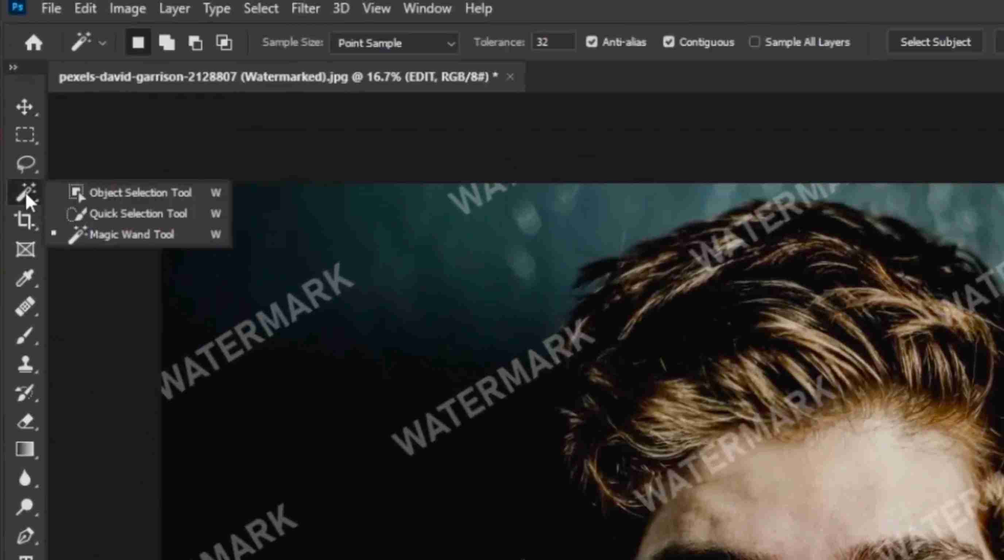Select the Rectangular Marquee tool
The image size is (1004, 560).
(24, 135)
